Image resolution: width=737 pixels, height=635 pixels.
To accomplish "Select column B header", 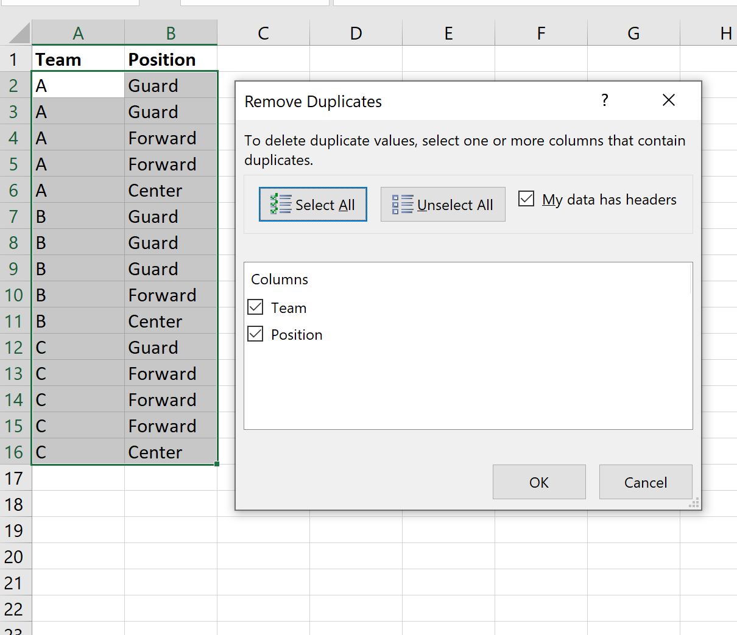I will click(171, 33).
